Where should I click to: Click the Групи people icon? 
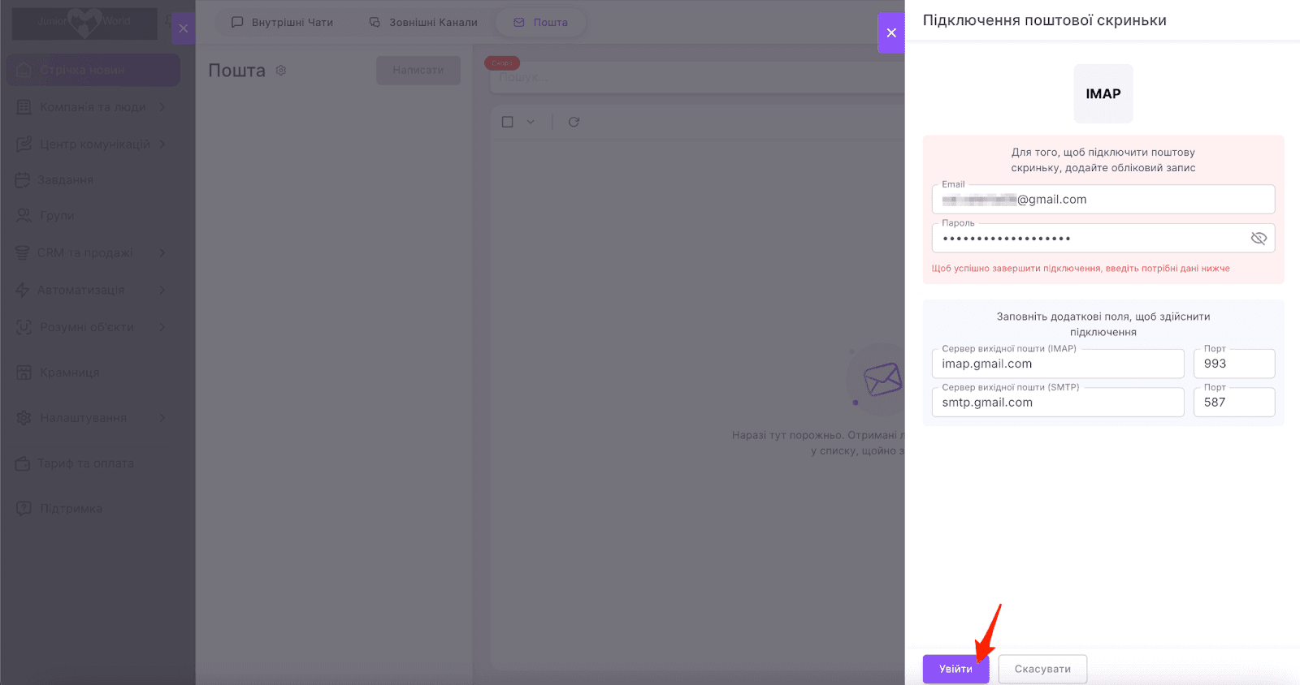pyautogui.click(x=24, y=216)
